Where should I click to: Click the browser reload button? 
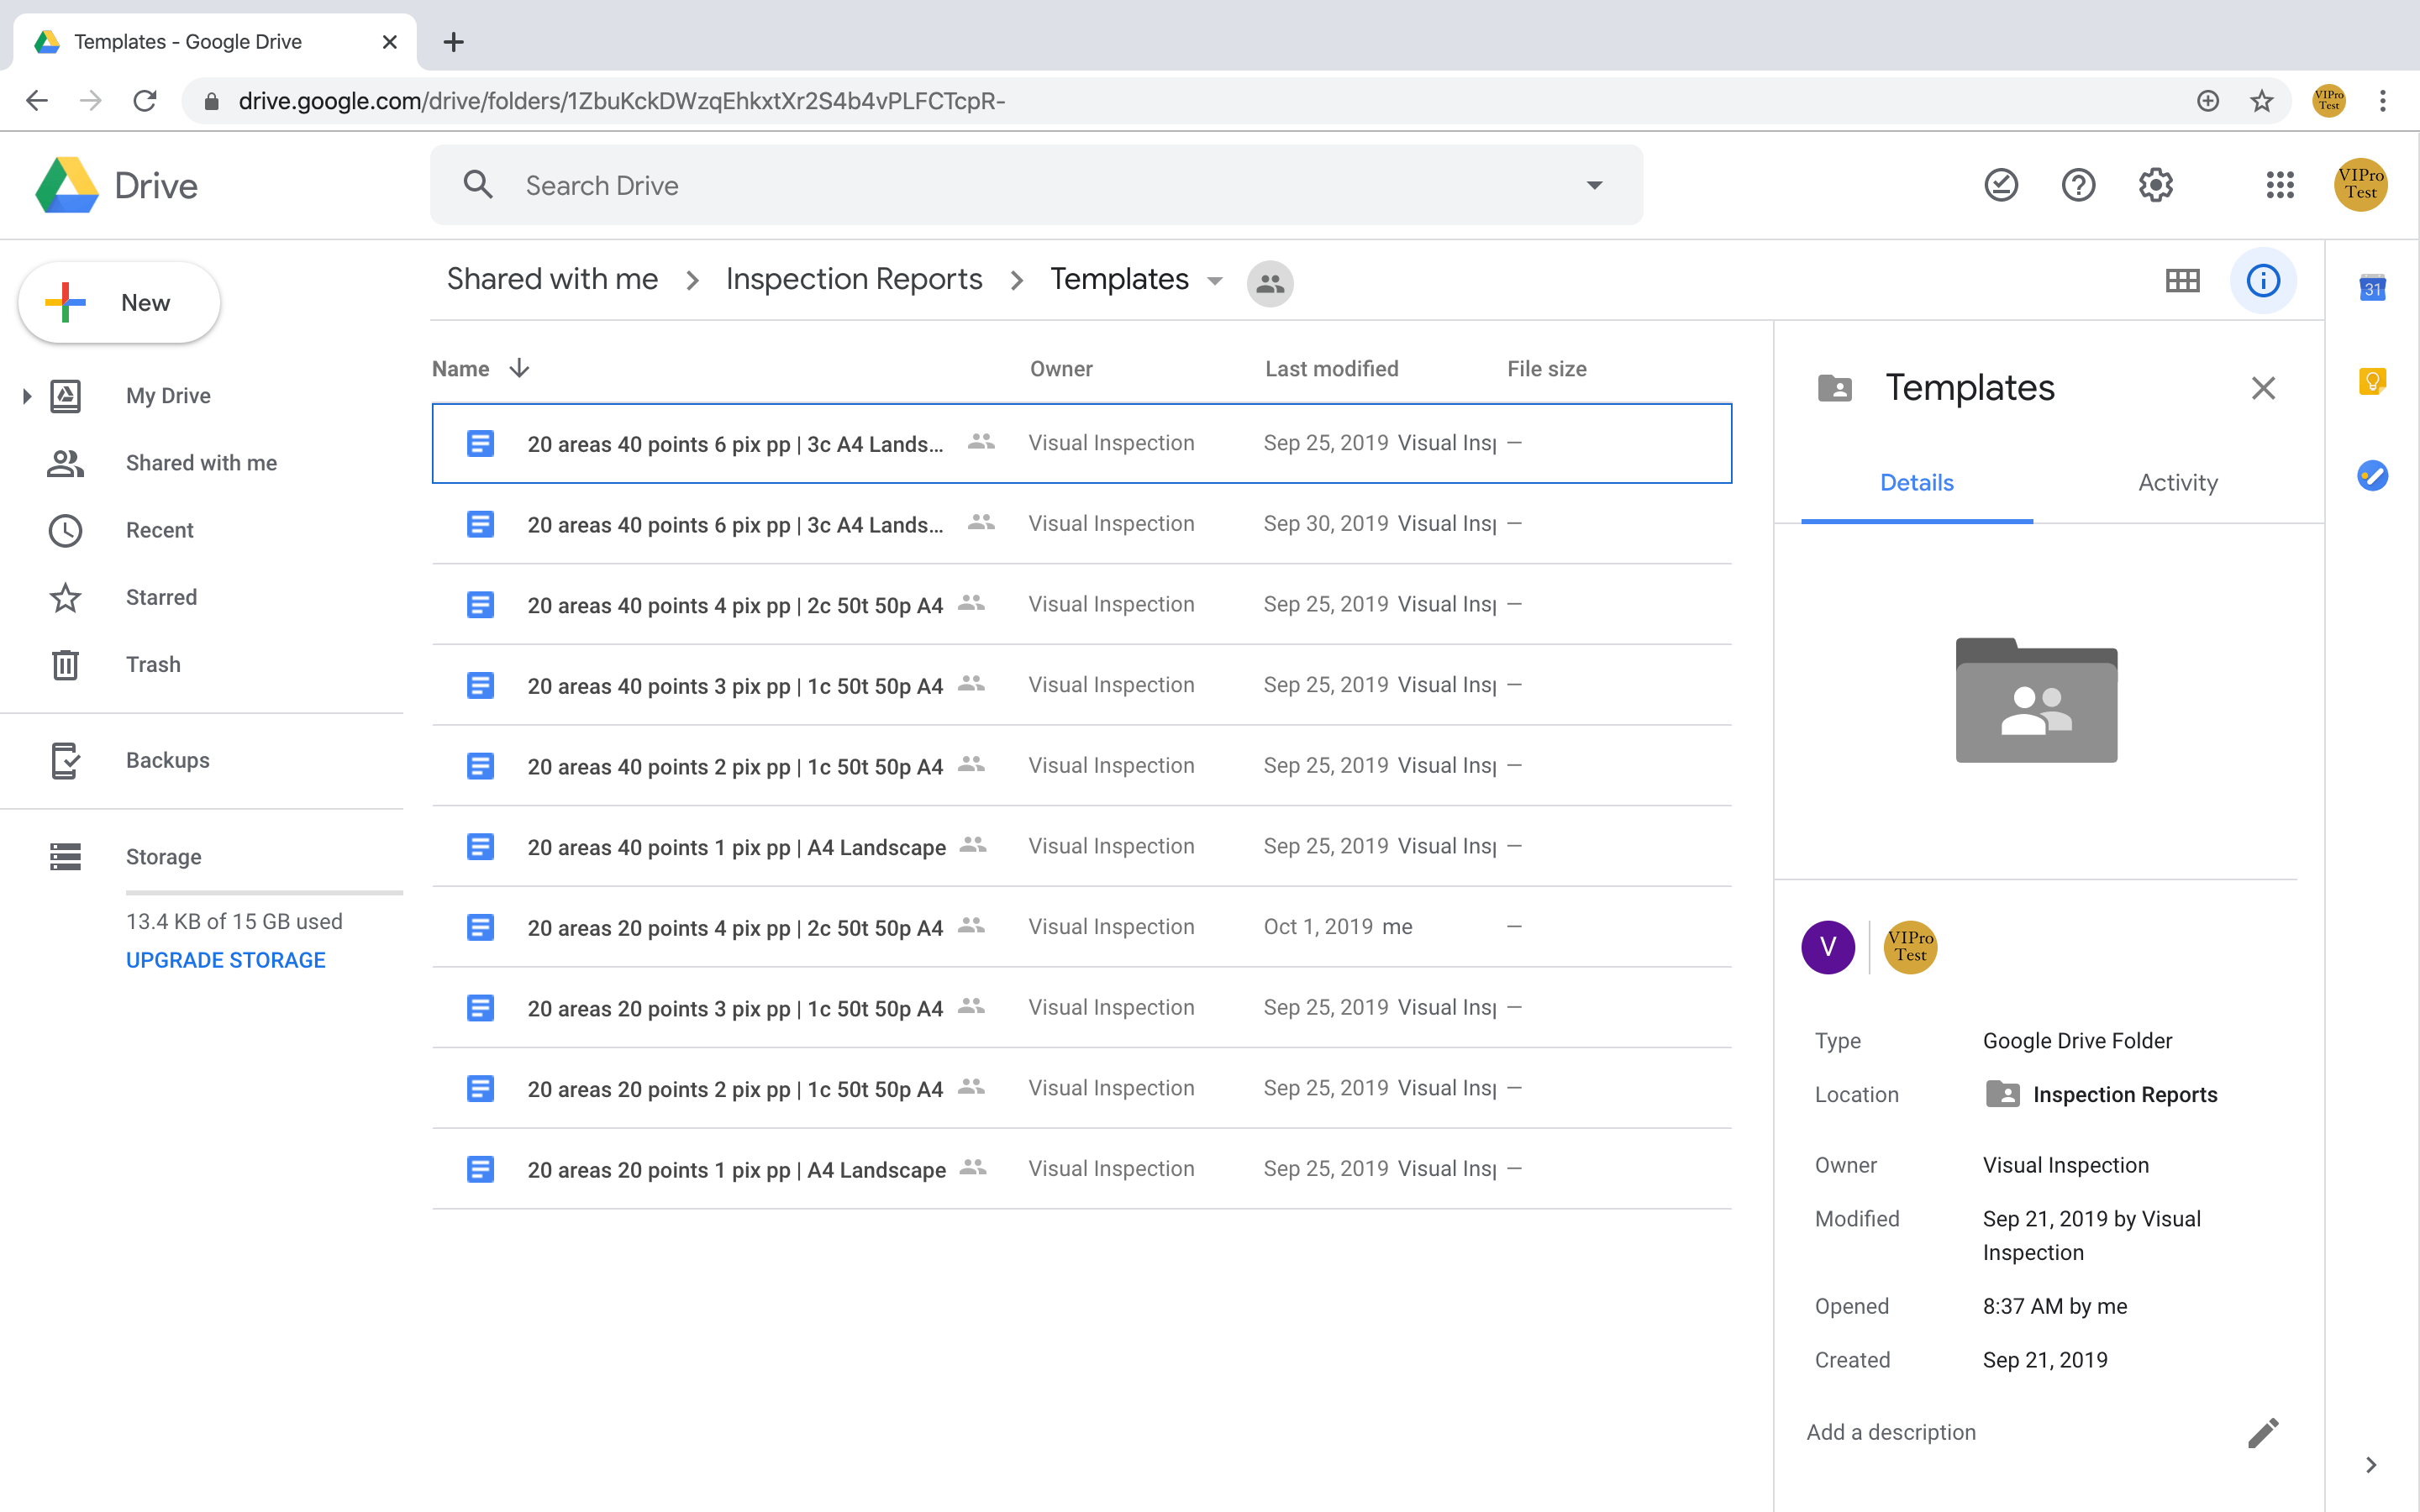click(145, 101)
